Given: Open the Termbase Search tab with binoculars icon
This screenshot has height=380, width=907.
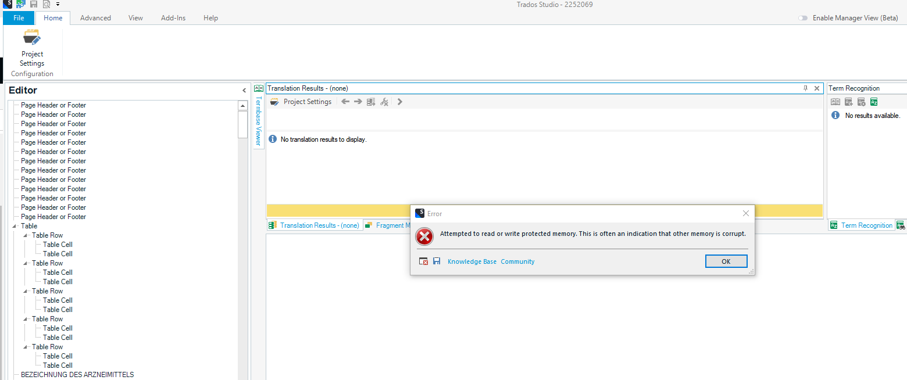Looking at the screenshot, I should click(x=901, y=225).
